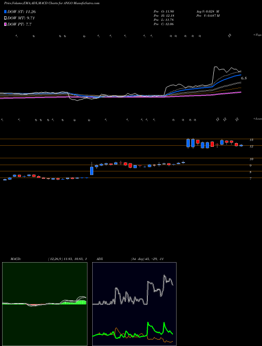Click the white DOW MT legend swatch

tap(6, 18)
